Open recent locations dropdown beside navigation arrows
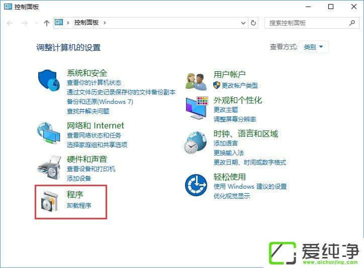 tap(36, 23)
